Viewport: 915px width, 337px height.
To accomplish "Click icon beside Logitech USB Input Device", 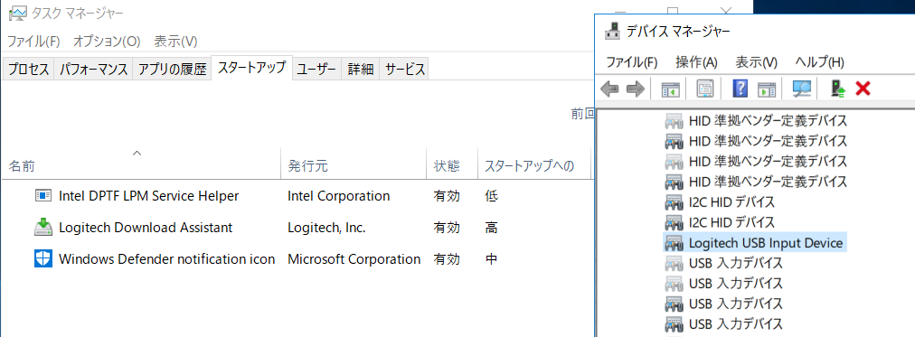I will [674, 242].
